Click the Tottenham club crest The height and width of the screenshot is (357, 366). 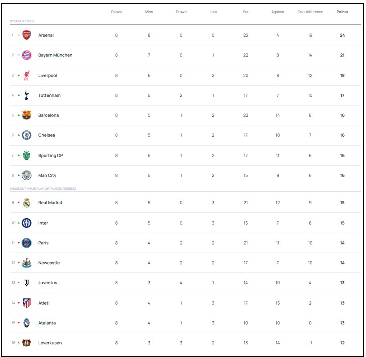pos(27,95)
